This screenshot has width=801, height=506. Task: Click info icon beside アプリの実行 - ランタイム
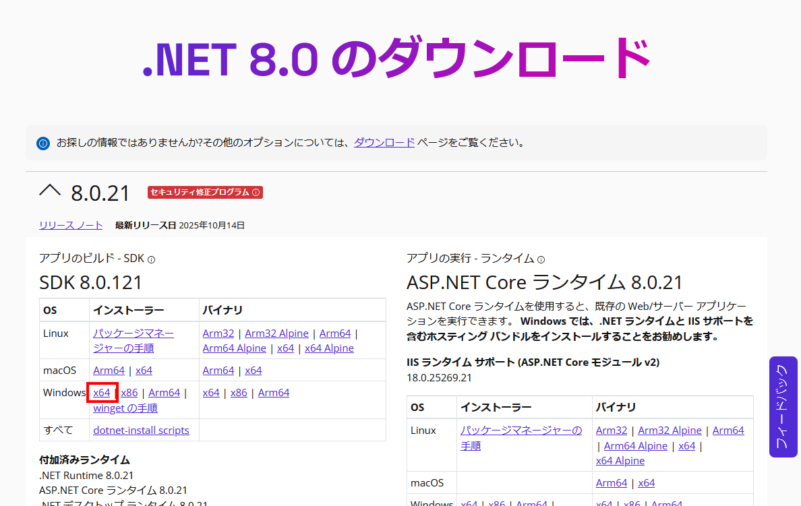click(x=541, y=259)
